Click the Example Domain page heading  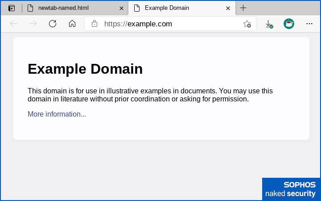click(85, 69)
